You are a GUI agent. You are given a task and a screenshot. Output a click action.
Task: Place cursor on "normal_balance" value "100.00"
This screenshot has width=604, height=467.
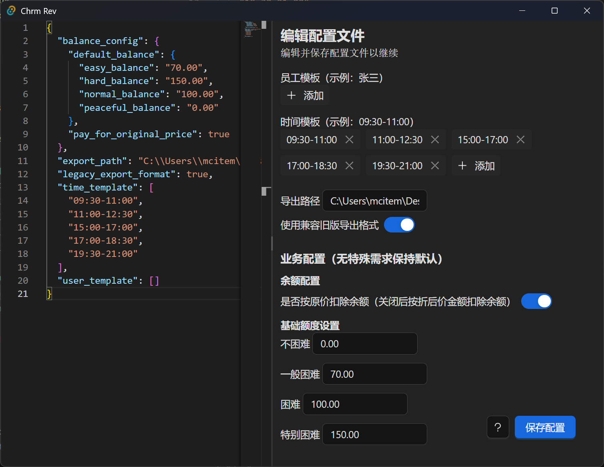[198, 94]
